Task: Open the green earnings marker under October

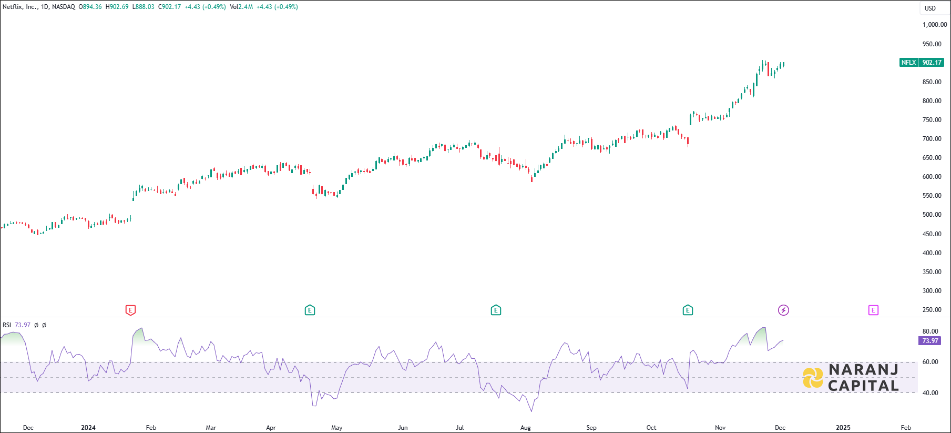Action: [x=688, y=310]
